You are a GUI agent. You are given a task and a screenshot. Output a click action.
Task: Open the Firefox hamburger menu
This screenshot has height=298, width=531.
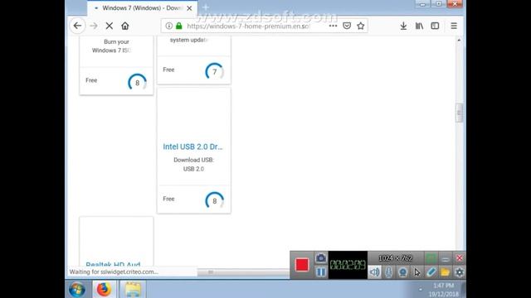[x=454, y=26]
